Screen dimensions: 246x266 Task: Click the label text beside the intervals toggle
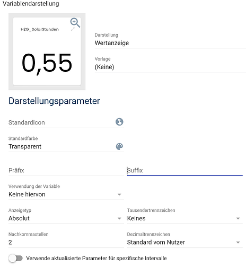pos(96,258)
